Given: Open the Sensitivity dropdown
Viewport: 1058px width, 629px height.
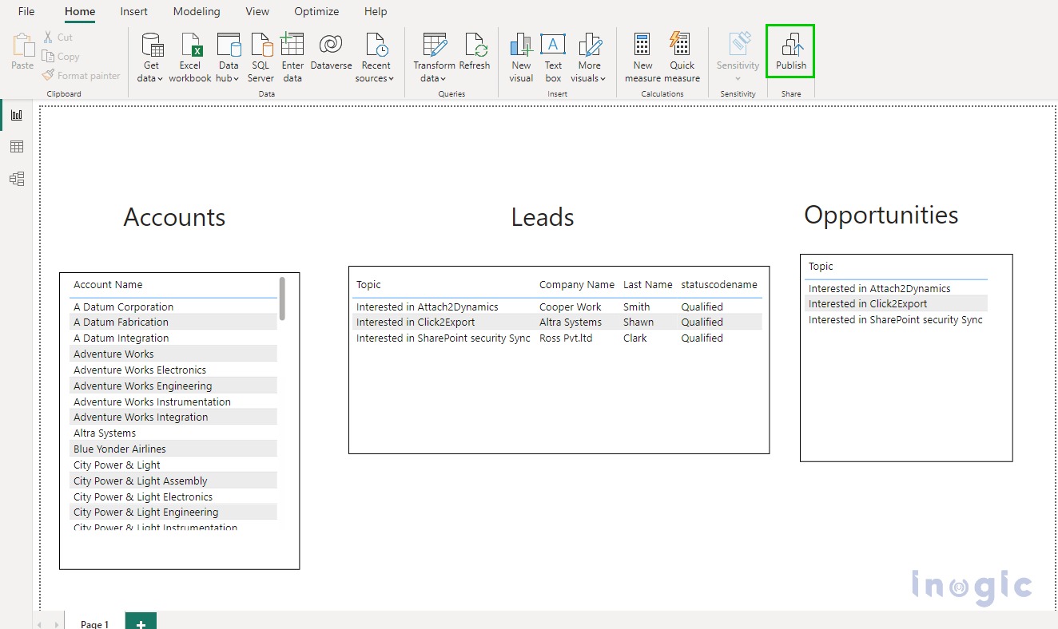Looking at the screenshot, I should coord(738,57).
